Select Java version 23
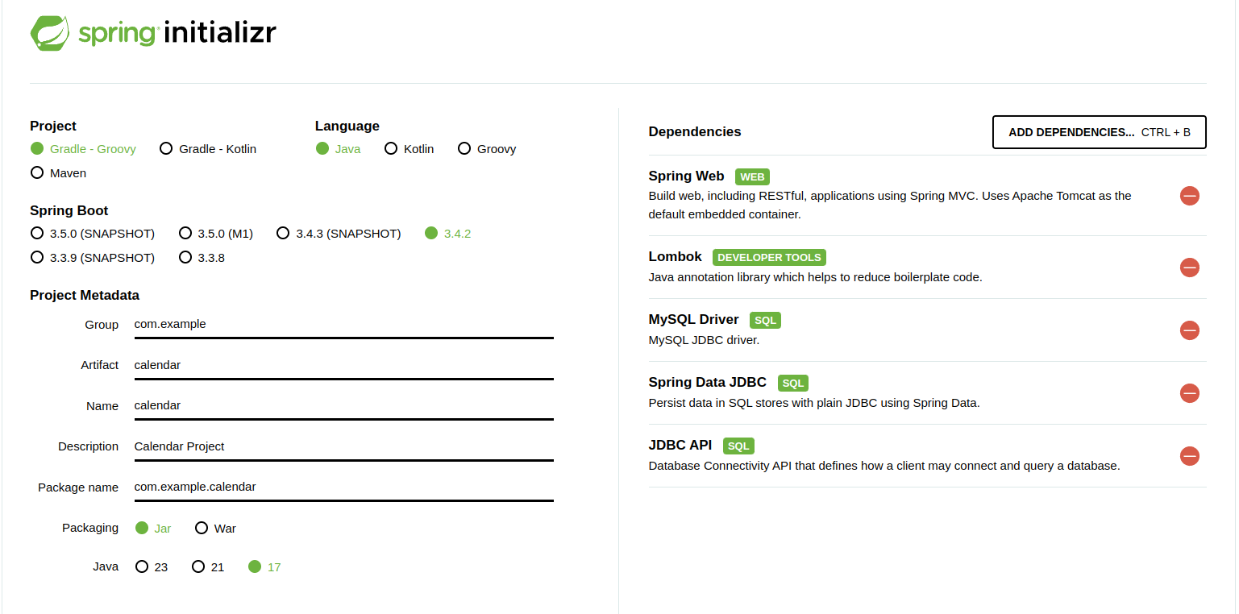 [x=152, y=566]
